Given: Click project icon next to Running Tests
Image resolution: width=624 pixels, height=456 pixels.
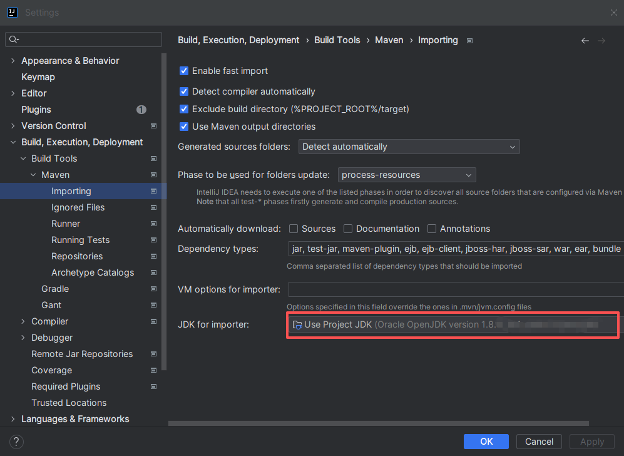Looking at the screenshot, I should coord(153,240).
